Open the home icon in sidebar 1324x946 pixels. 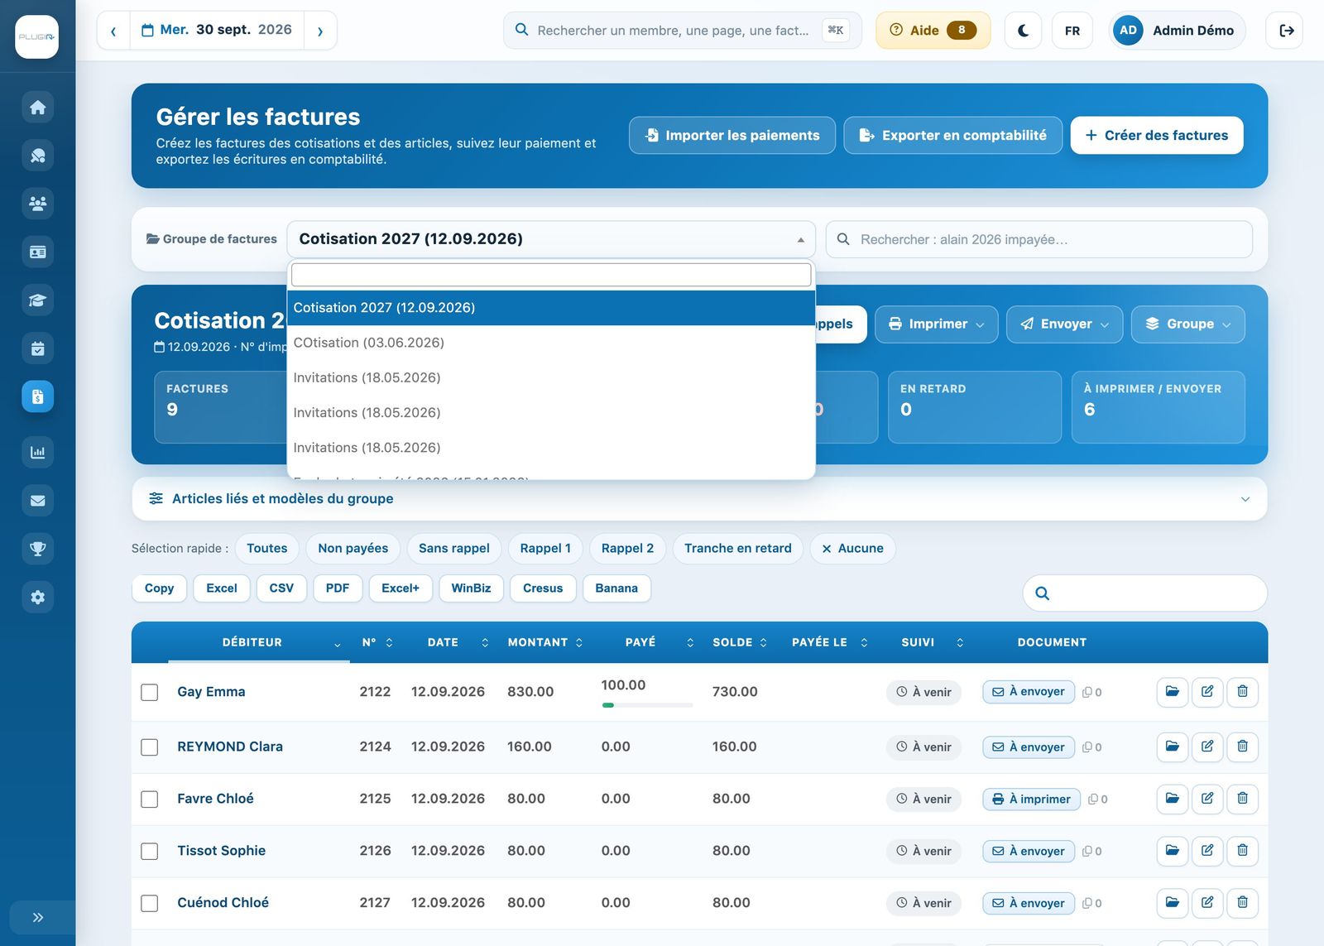(37, 108)
